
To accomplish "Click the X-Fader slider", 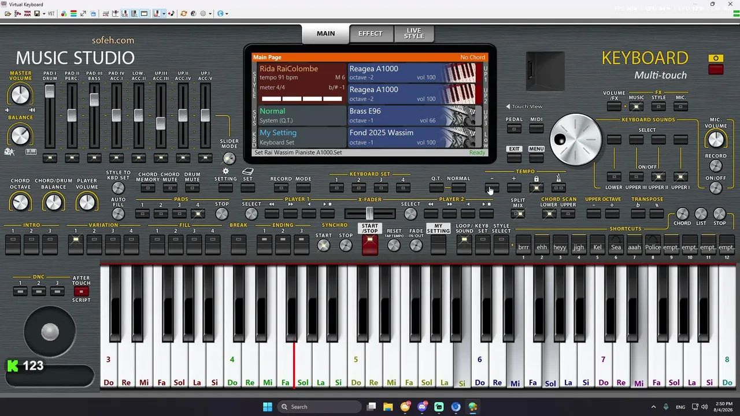I will [x=370, y=214].
